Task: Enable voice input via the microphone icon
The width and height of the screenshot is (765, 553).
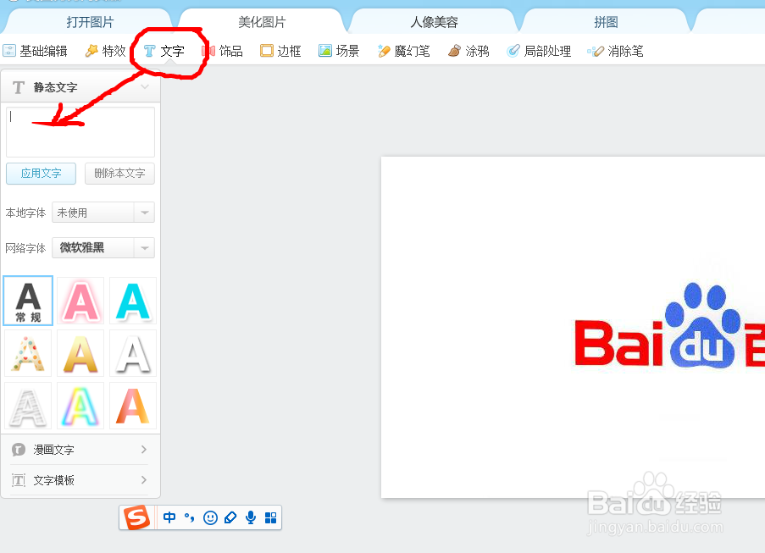Action: click(250, 517)
